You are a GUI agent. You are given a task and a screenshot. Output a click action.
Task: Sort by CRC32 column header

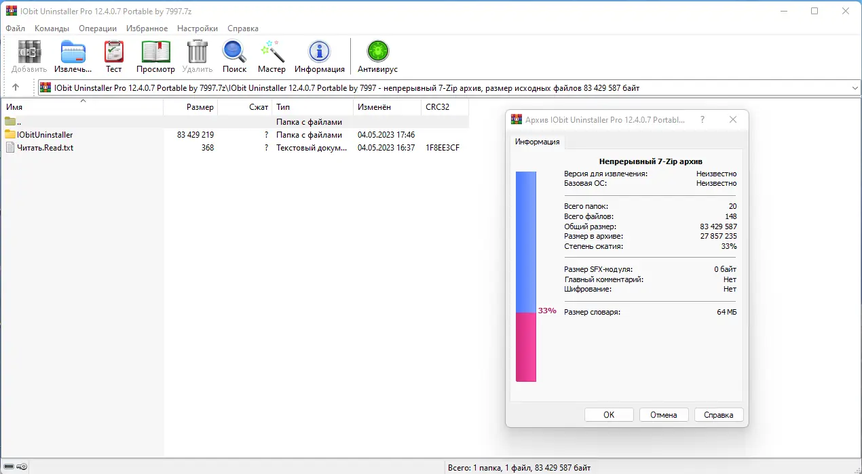[445, 107]
